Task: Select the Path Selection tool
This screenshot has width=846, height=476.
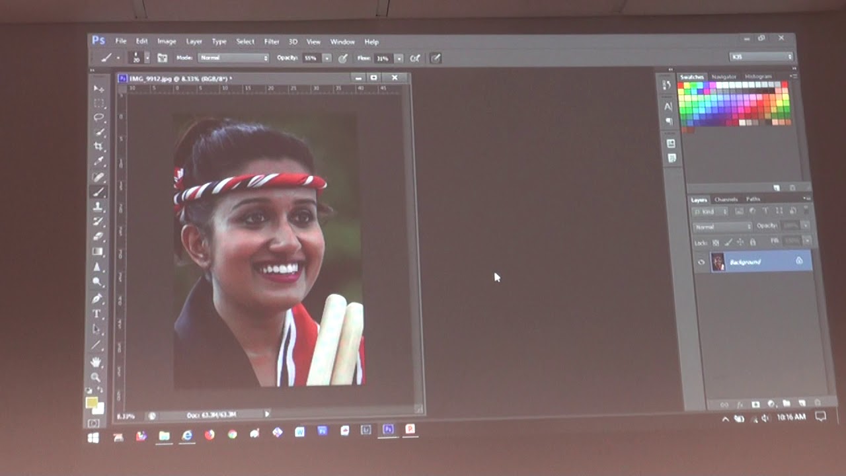Action: tap(97, 329)
